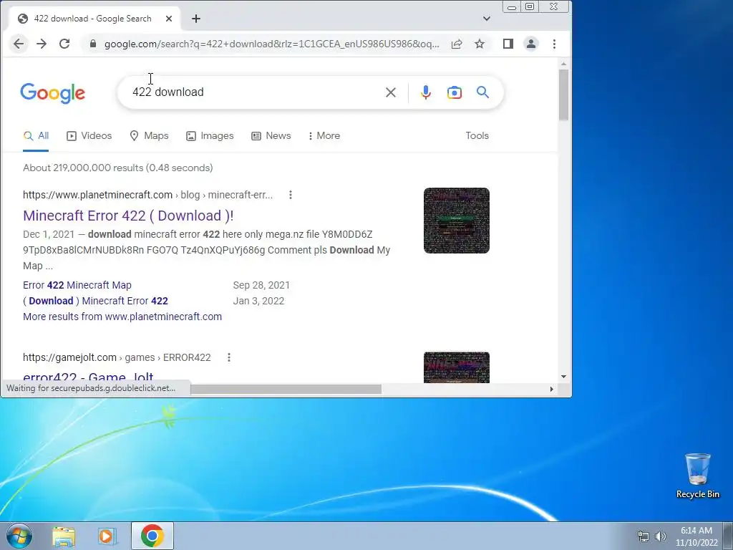This screenshot has height=550, width=733.
Task: Open the network tray icon
Action: click(644, 536)
